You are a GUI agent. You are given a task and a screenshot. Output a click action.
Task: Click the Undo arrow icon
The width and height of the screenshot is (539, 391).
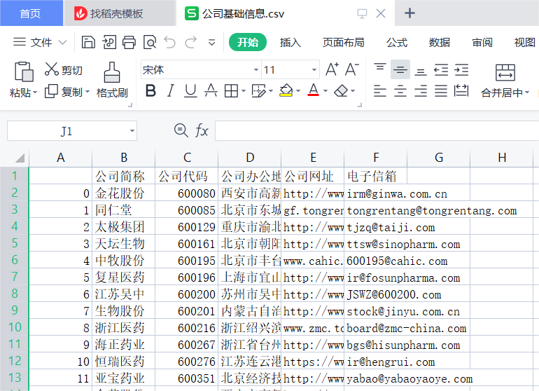170,42
